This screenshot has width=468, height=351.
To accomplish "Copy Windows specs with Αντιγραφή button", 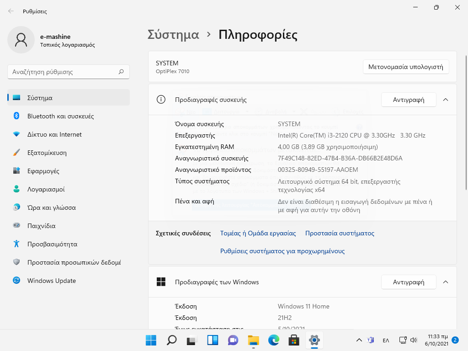I will point(409,282).
